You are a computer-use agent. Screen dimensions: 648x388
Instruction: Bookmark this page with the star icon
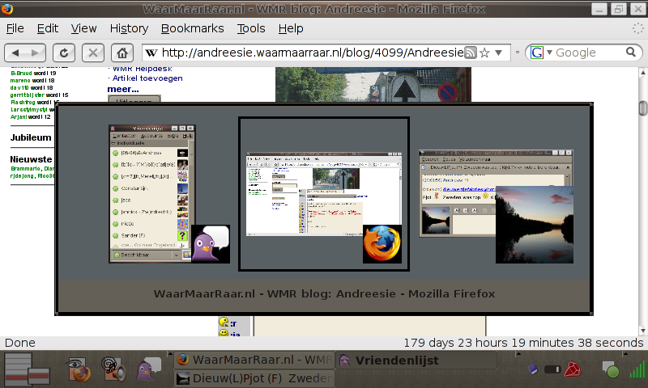484,53
